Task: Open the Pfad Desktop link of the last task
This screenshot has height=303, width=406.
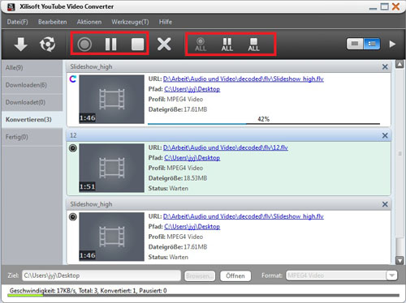Action: [192, 227]
